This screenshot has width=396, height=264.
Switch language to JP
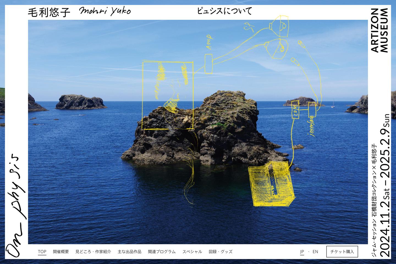point(302,251)
